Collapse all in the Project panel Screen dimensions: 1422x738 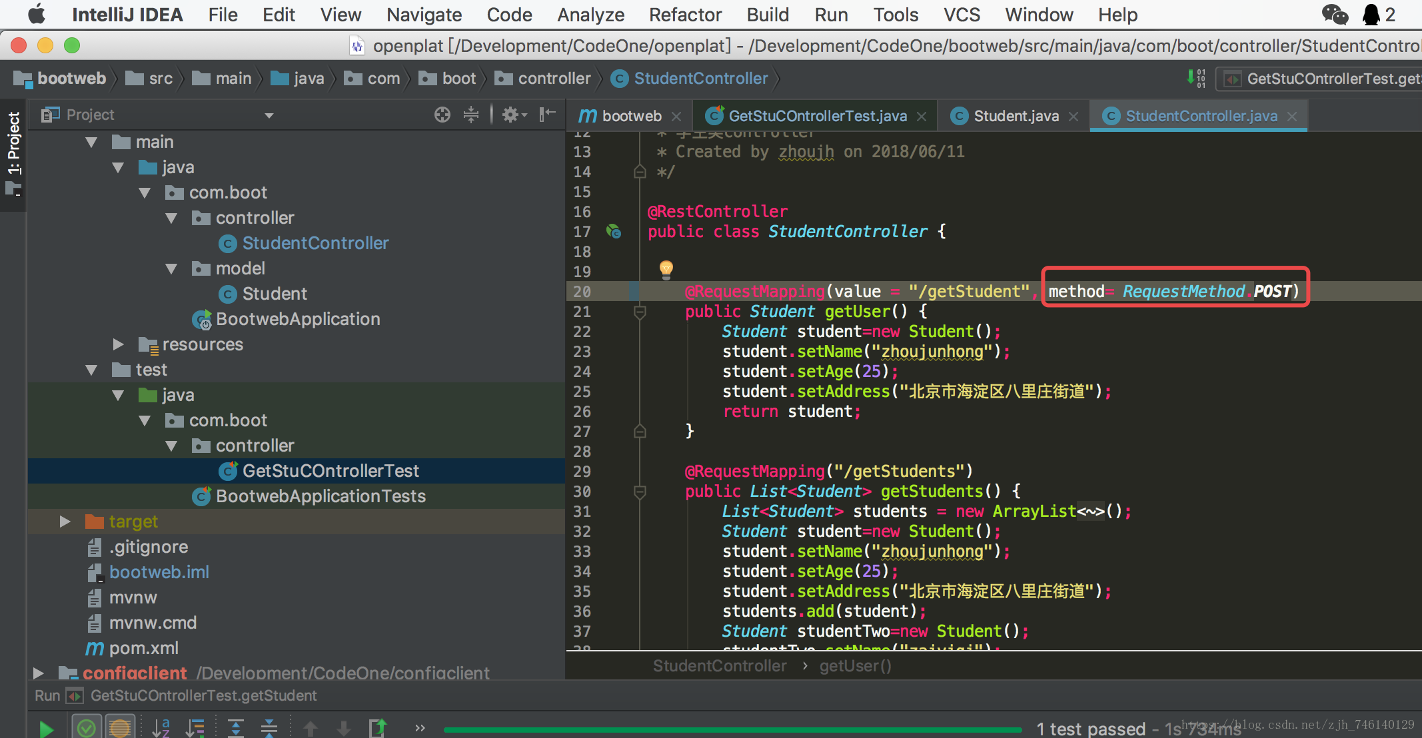click(471, 115)
